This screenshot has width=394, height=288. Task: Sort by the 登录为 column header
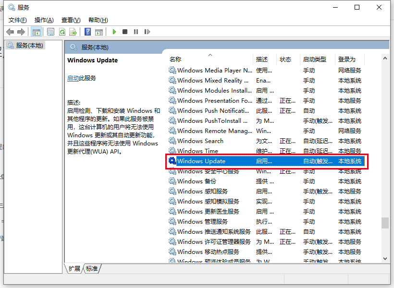[350, 59]
